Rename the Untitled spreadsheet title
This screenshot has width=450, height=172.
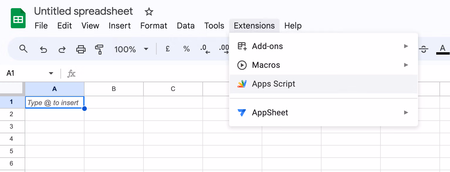point(84,11)
